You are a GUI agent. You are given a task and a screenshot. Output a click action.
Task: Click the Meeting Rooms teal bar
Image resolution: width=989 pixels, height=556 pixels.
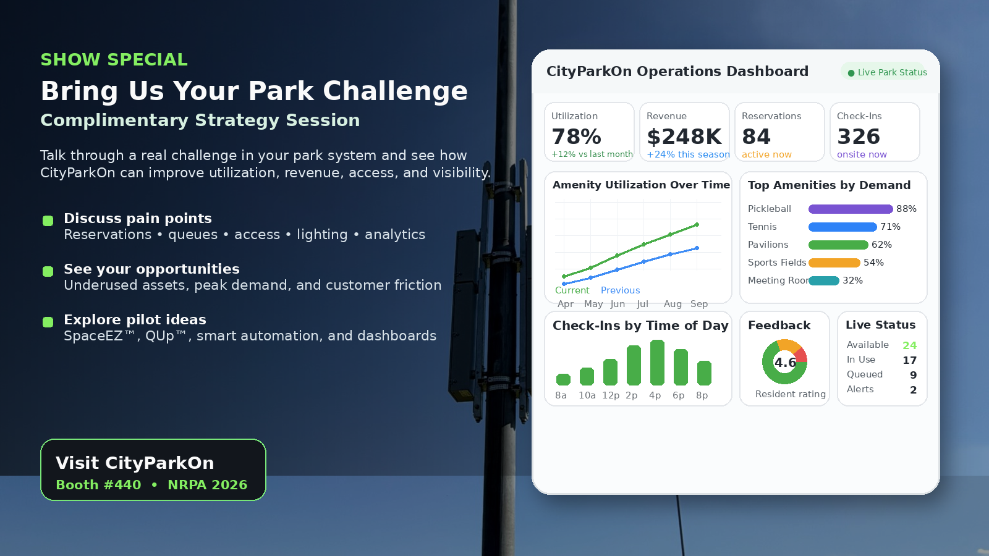click(x=824, y=280)
